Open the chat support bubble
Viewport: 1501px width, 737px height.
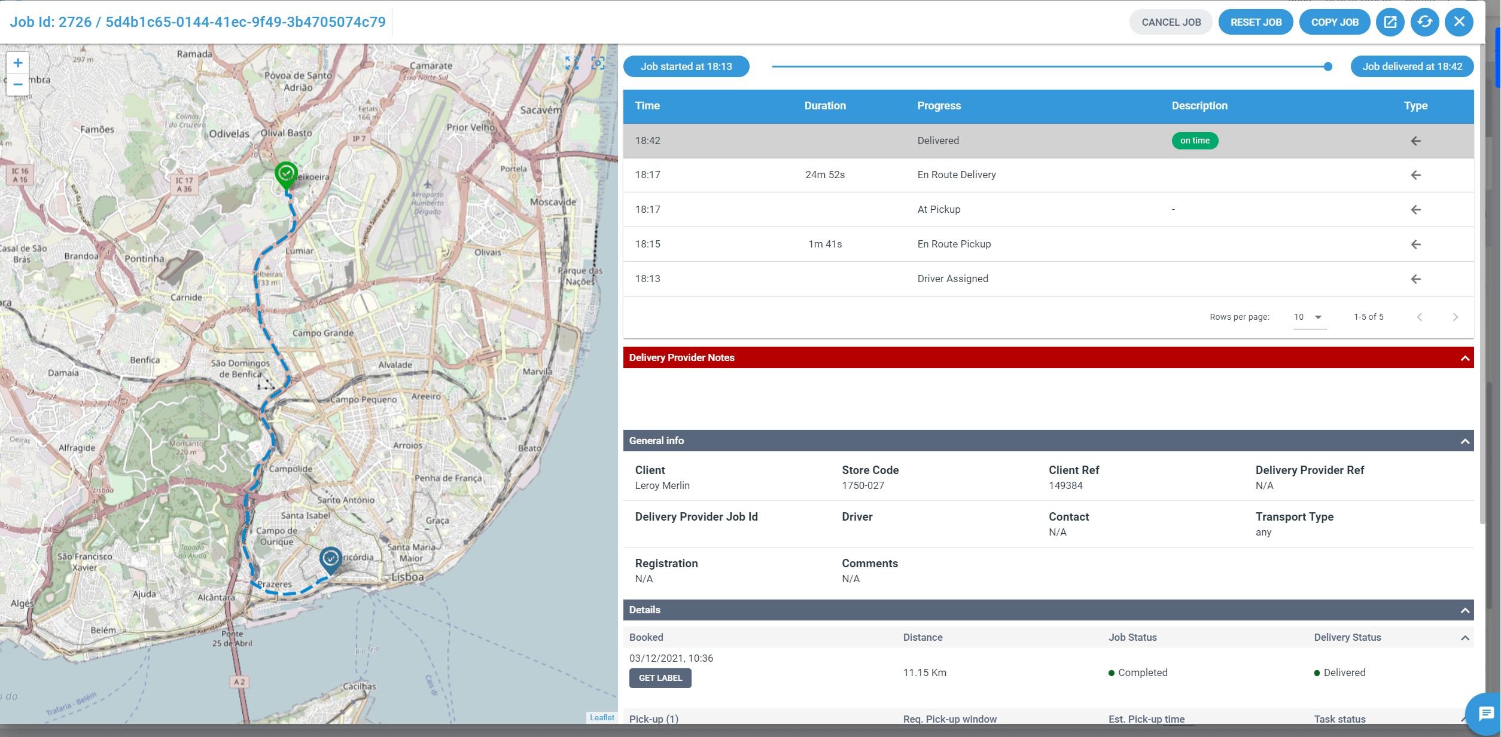coord(1485,713)
